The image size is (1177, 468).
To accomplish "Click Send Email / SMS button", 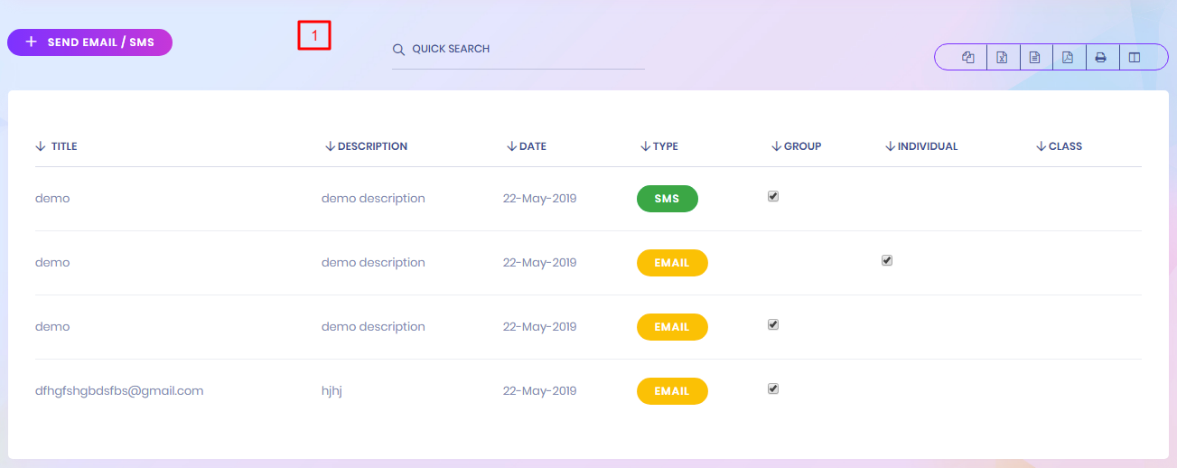I will [x=89, y=42].
